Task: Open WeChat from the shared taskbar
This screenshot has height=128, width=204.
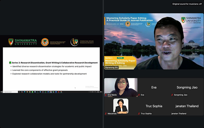Action: point(54,92)
